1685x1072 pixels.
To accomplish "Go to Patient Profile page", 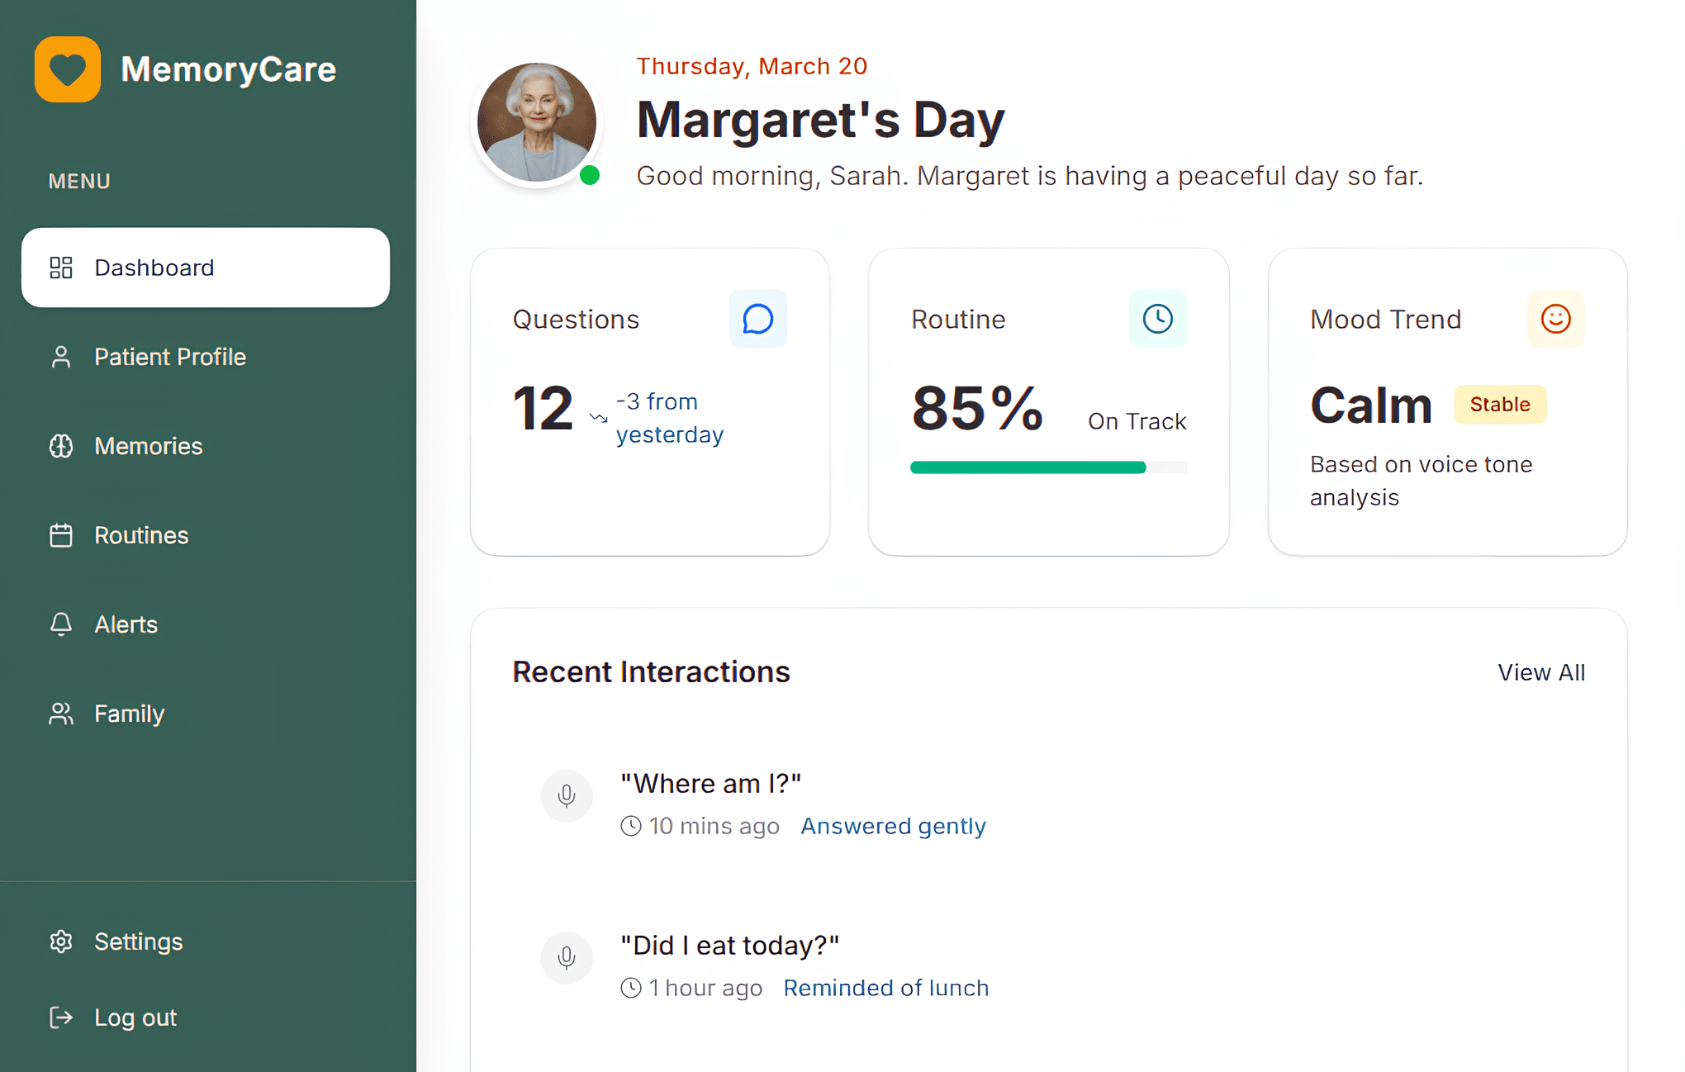I will coord(169,357).
